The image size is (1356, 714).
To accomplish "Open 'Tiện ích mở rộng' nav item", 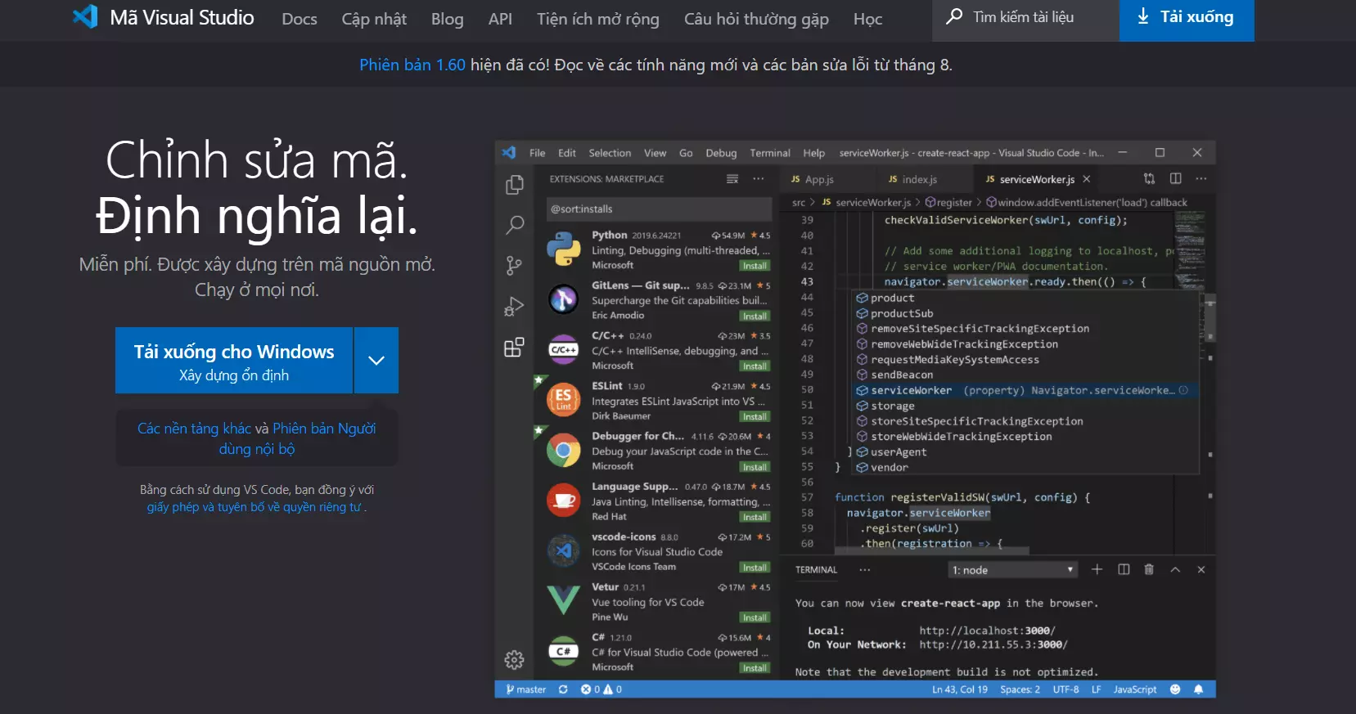I will (598, 19).
